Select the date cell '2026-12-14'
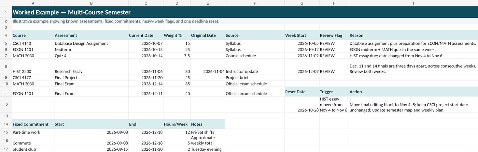Screen dimensions: 478x152 146,83
